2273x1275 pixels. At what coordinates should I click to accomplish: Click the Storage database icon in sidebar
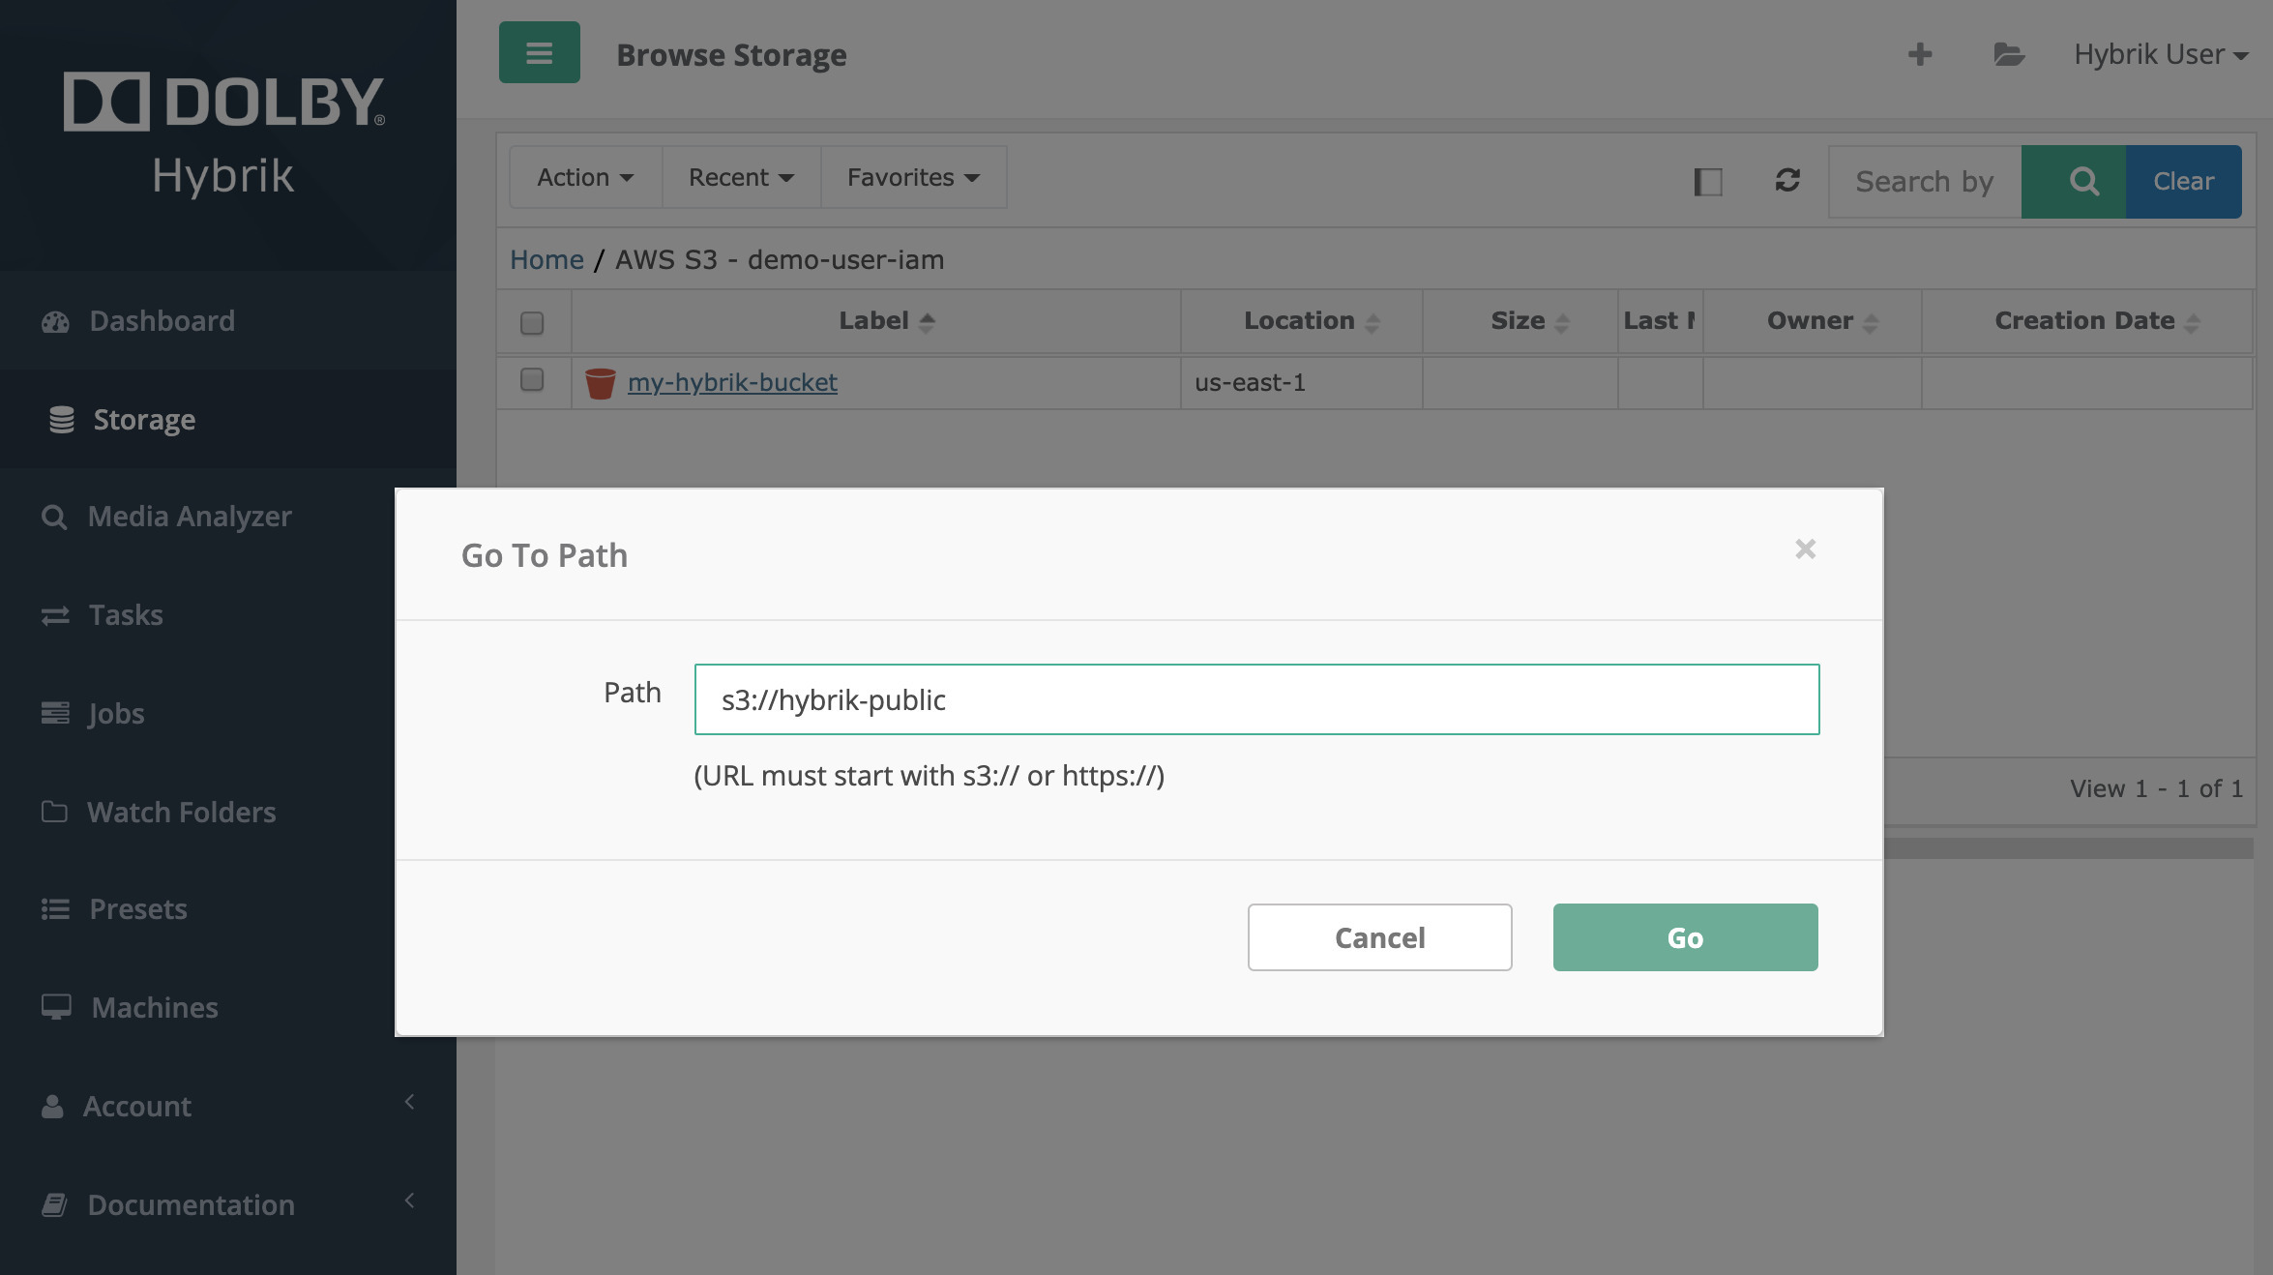pyautogui.click(x=61, y=420)
